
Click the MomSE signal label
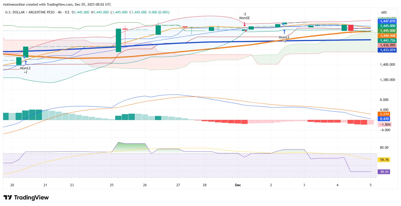tap(244, 18)
